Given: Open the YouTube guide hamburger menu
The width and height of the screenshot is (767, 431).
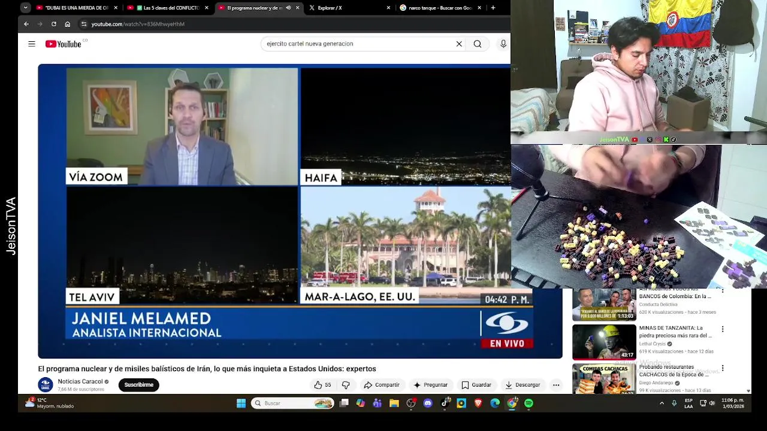Looking at the screenshot, I should pyautogui.click(x=32, y=44).
